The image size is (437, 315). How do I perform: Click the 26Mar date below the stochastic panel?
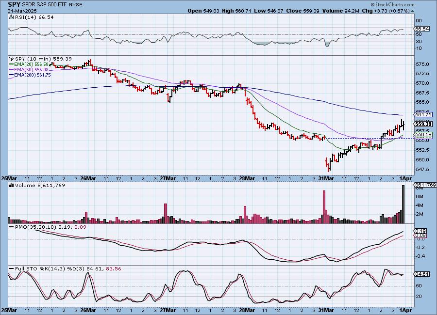88,310
